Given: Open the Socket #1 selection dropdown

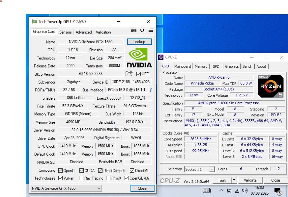Looking at the screenshot, I should 199,169.
